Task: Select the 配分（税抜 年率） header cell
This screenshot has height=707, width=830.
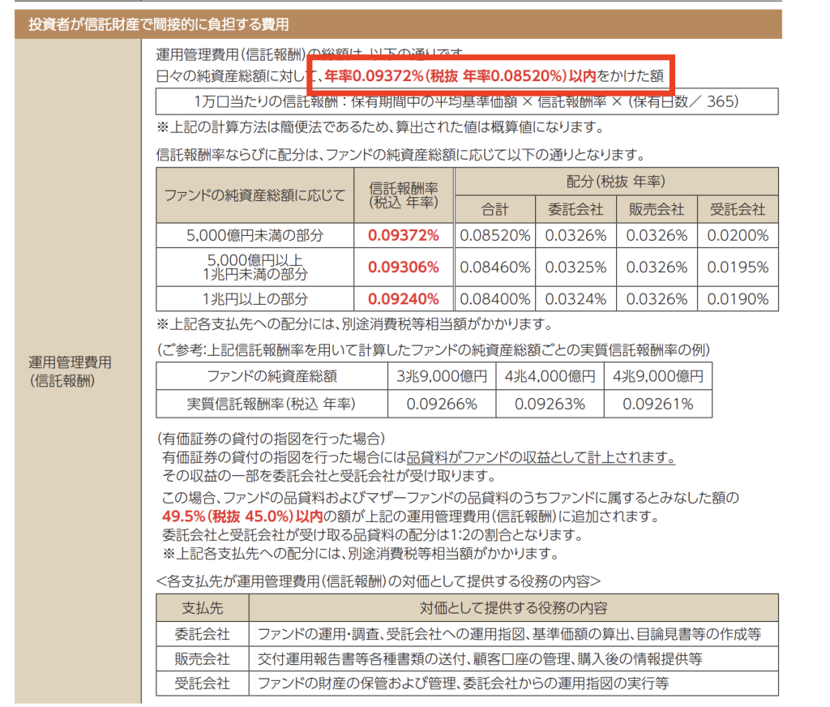Action: click(x=618, y=180)
